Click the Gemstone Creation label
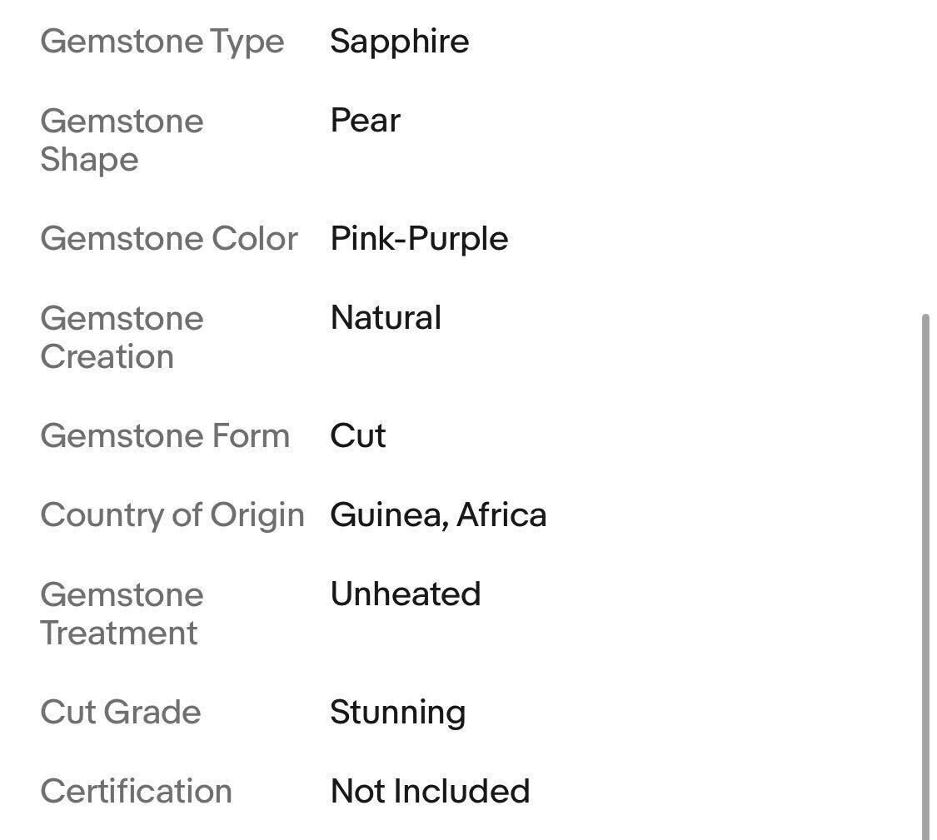 pos(122,337)
